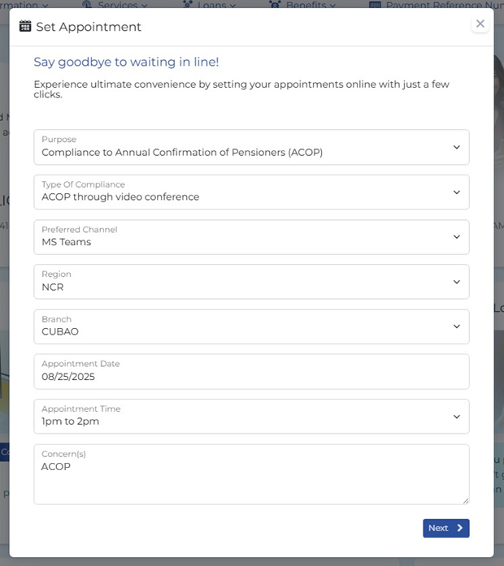Image resolution: width=504 pixels, height=566 pixels.
Task: Expand the Purpose dropdown chevron
Action: pyautogui.click(x=457, y=147)
